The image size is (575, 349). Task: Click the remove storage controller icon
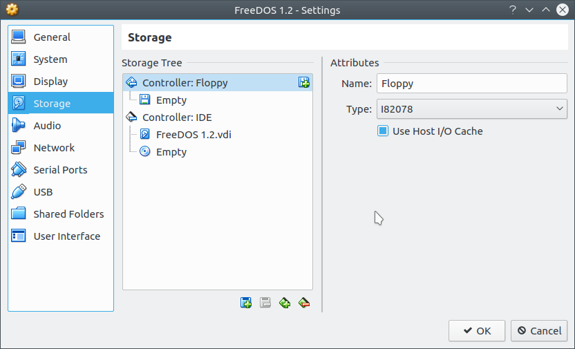[304, 303]
